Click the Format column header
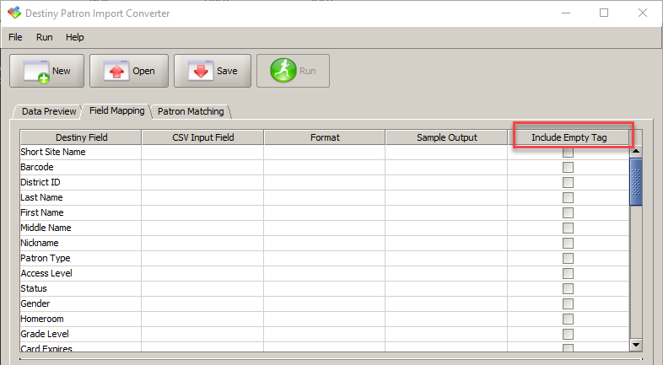 pos(324,137)
